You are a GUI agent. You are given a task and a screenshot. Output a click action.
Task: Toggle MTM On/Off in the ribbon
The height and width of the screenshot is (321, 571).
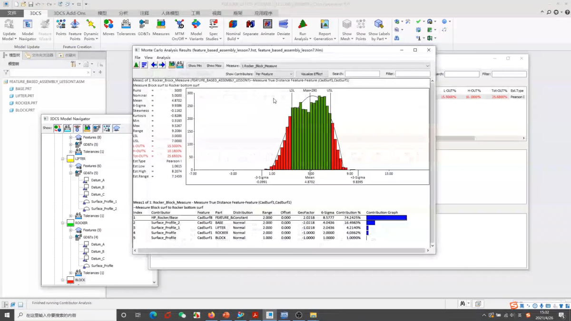click(179, 29)
